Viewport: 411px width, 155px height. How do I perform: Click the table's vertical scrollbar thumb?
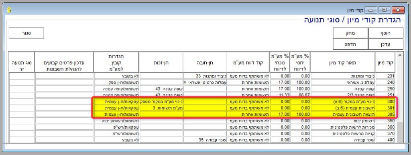(399, 132)
